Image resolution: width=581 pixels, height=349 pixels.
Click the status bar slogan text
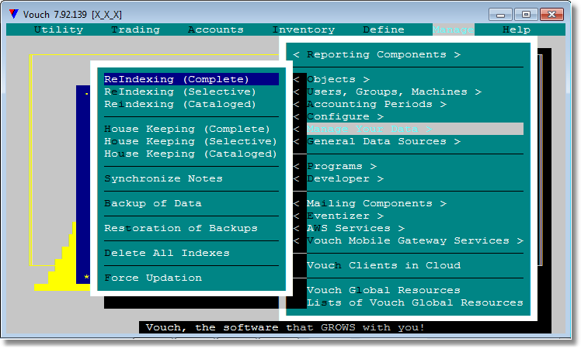285,327
